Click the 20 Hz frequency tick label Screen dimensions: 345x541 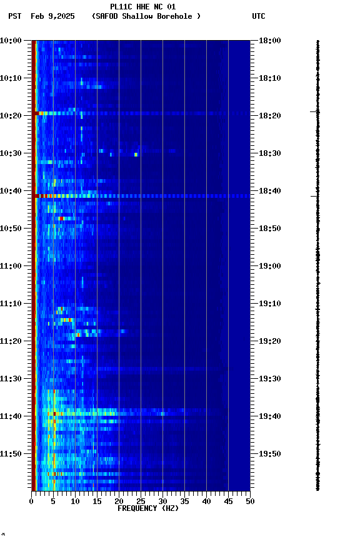point(119,502)
